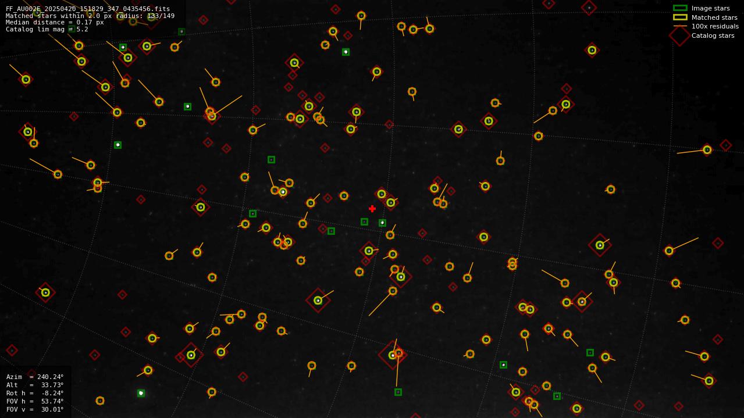Select the 'Catalog stars' legend label

point(713,35)
